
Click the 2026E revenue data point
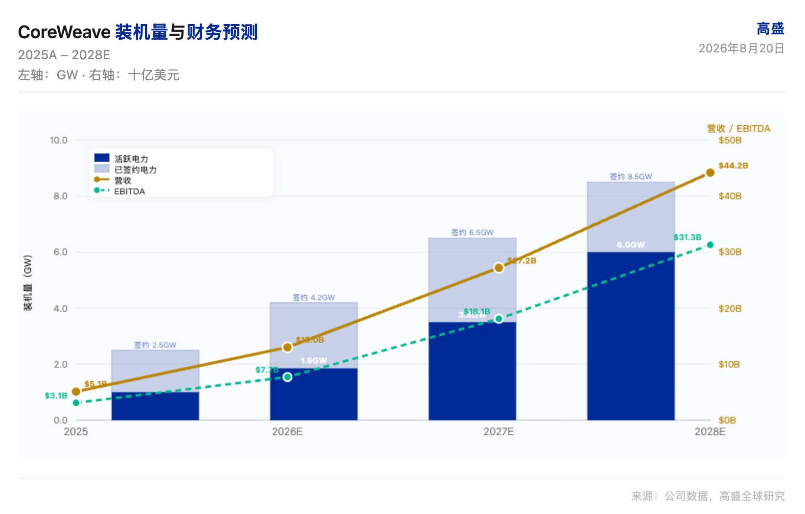pyautogui.click(x=287, y=347)
